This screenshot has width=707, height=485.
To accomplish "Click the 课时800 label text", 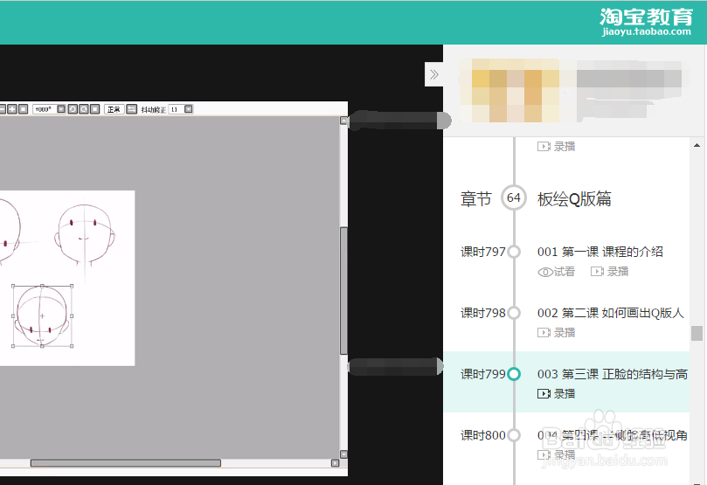I will point(483,435).
